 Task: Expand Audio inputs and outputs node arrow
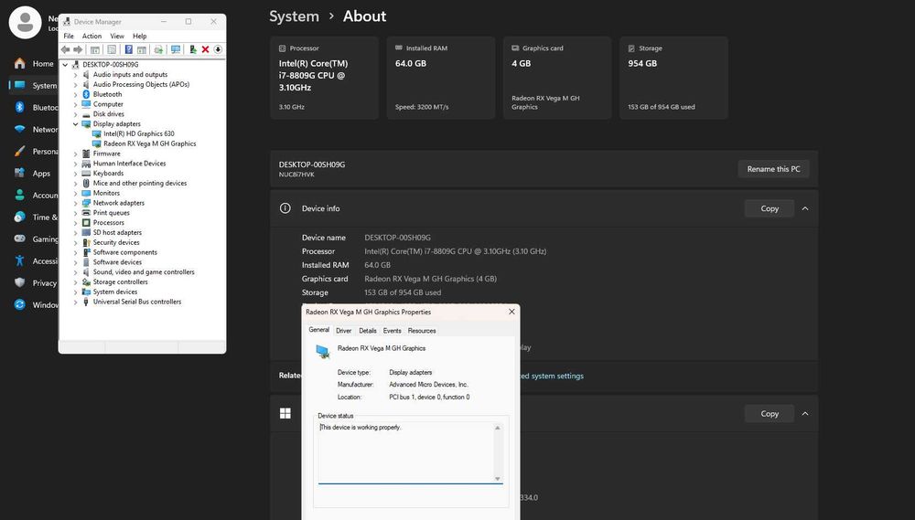[75, 75]
